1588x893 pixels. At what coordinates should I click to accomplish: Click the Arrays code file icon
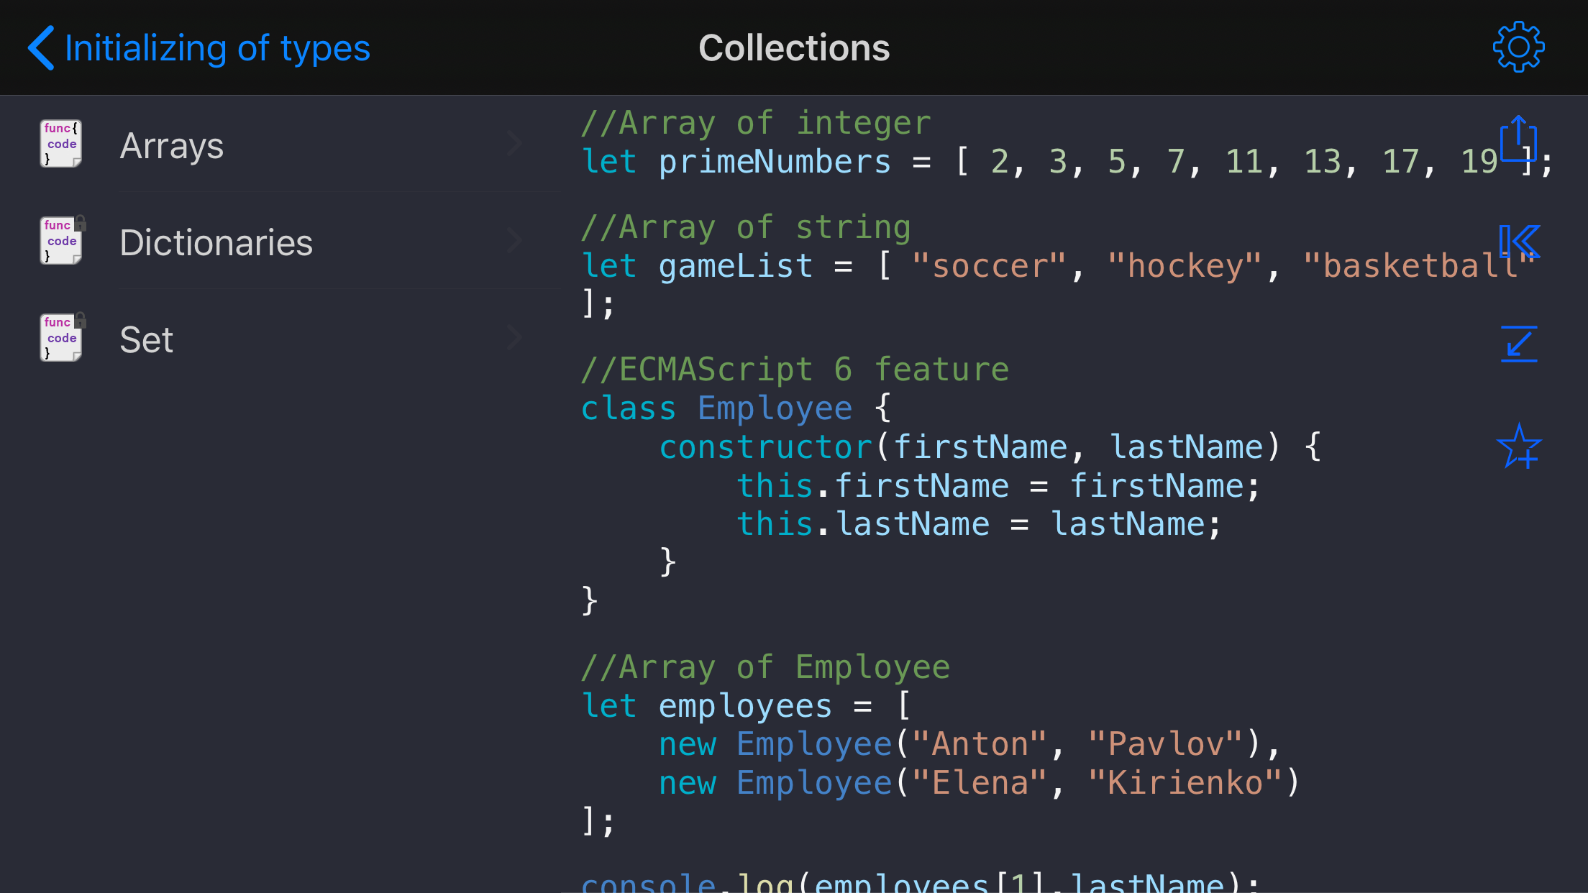tap(60, 144)
